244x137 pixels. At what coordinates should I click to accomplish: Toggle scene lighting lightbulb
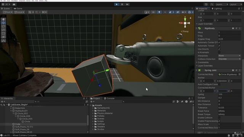(159, 12)
